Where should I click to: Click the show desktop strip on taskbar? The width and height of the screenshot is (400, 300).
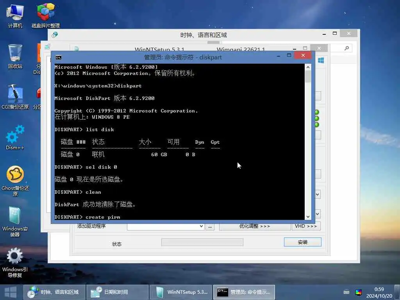(397, 292)
